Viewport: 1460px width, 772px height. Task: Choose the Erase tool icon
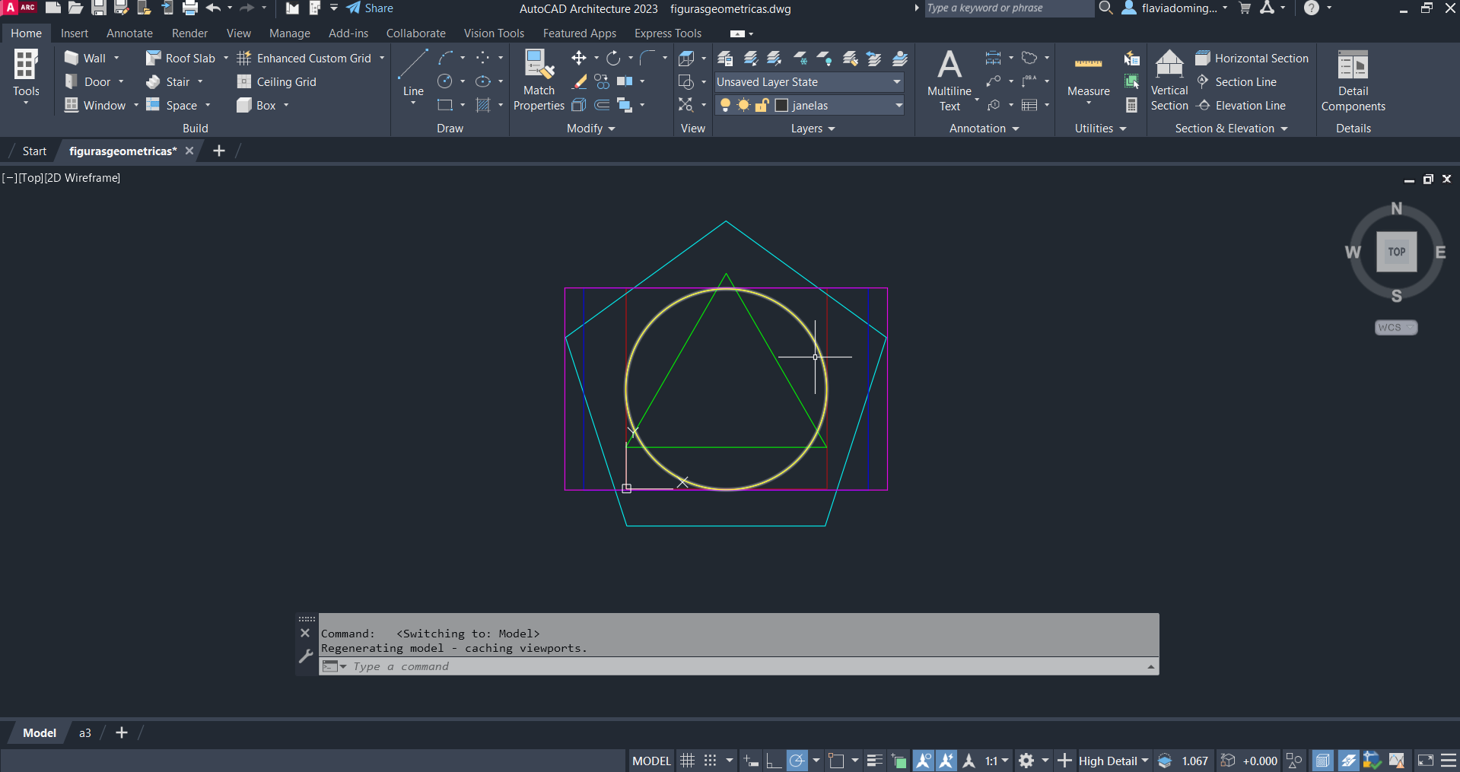[579, 82]
